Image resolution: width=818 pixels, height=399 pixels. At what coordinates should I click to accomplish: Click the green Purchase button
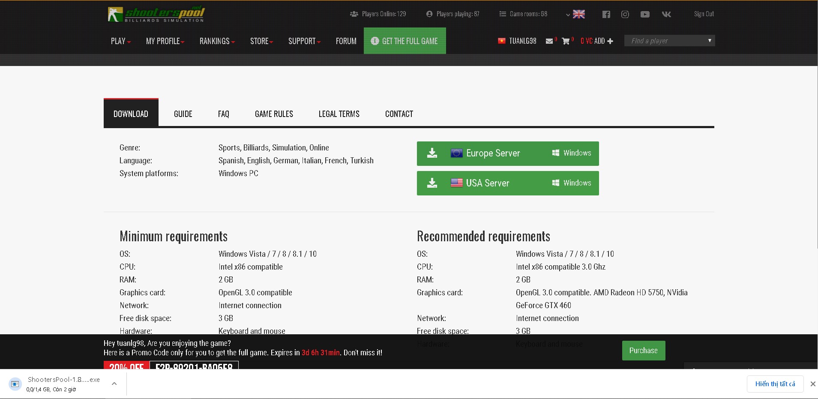point(644,351)
